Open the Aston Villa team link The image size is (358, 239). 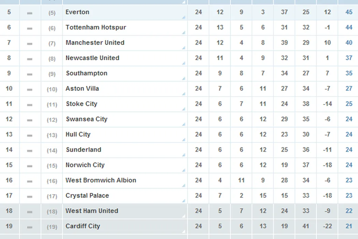tap(82, 88)
